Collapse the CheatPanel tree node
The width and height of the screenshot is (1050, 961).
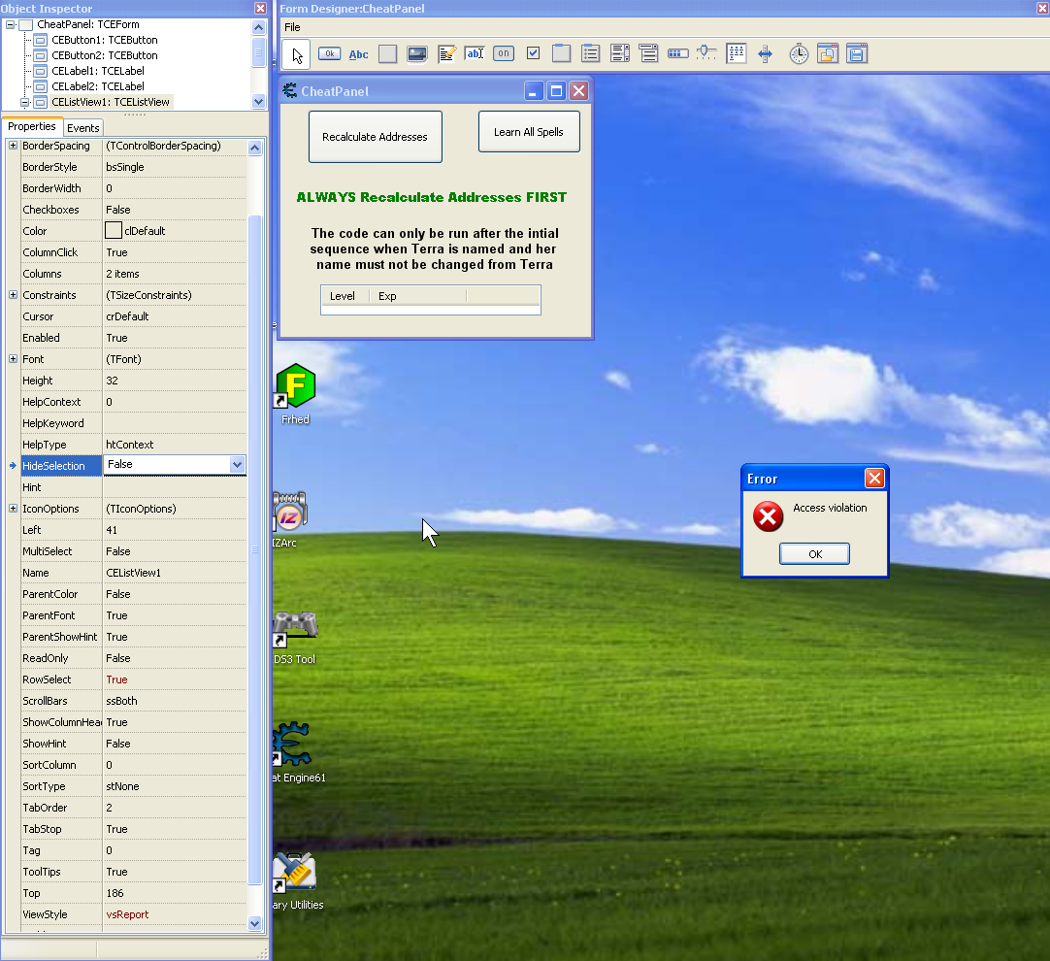[11, 24]
